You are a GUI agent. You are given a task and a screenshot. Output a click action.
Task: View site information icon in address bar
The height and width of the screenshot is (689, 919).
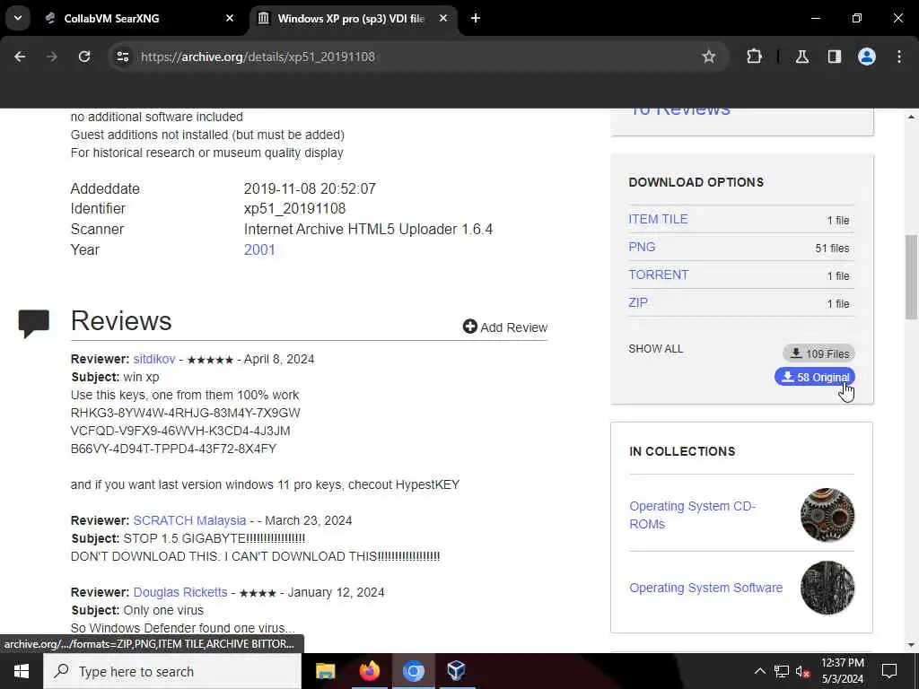point(122,57)
